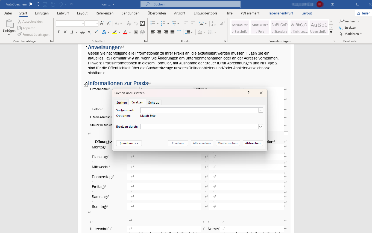Image resolution: width=372 pixels, height=233 pixels.
Task: Open the font size dropdown
Action: 96,24
